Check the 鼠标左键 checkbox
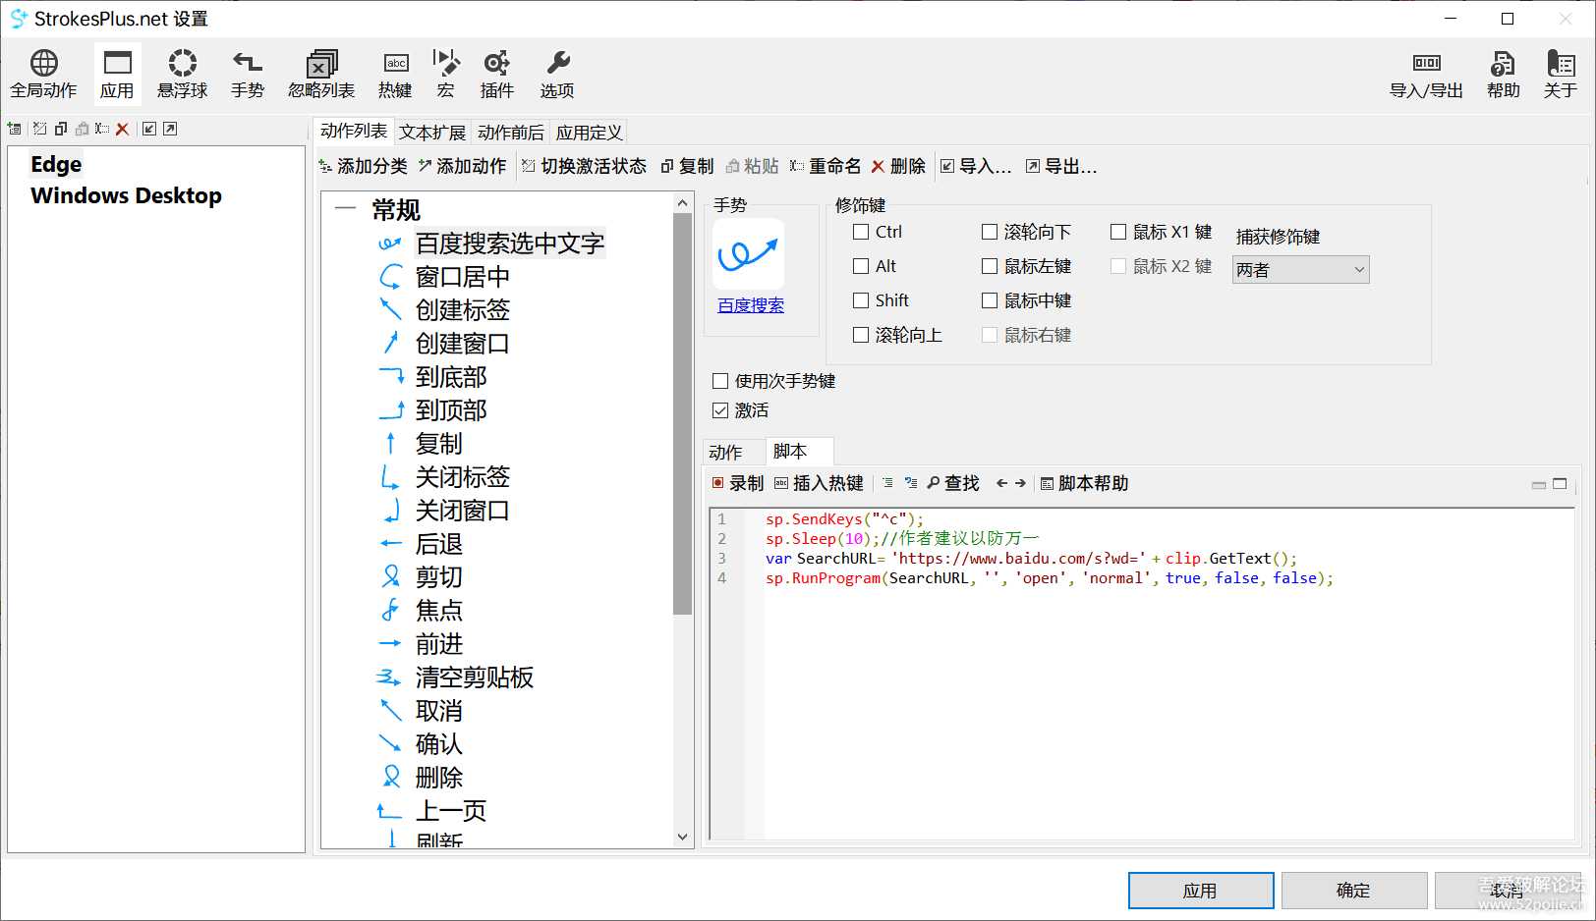The width and height of the screenshot is (1596, 921). pos(990,266)
